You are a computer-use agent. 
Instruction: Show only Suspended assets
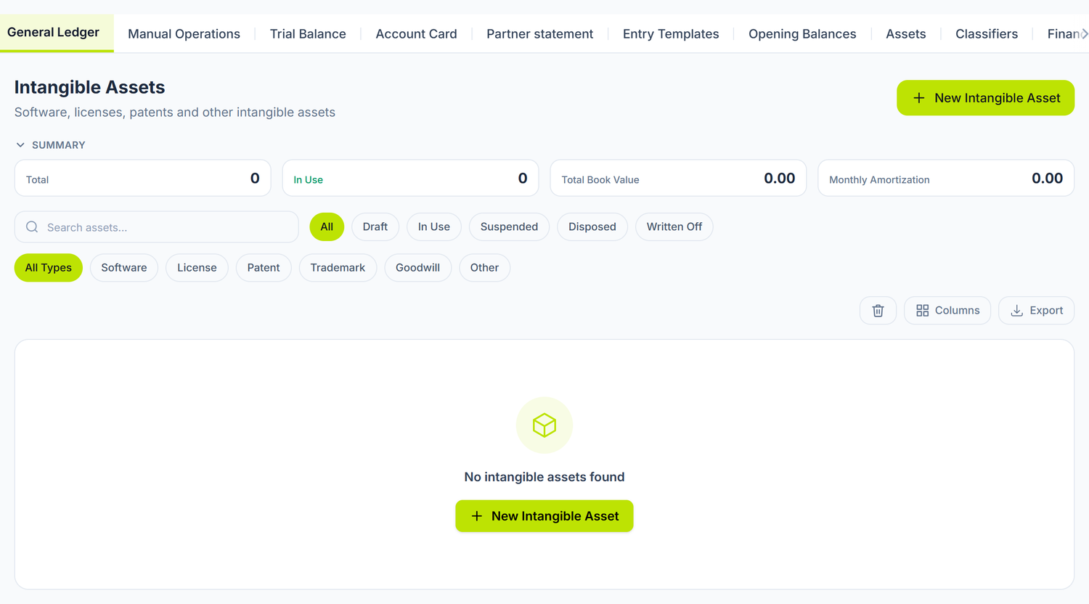coord(509,227)
